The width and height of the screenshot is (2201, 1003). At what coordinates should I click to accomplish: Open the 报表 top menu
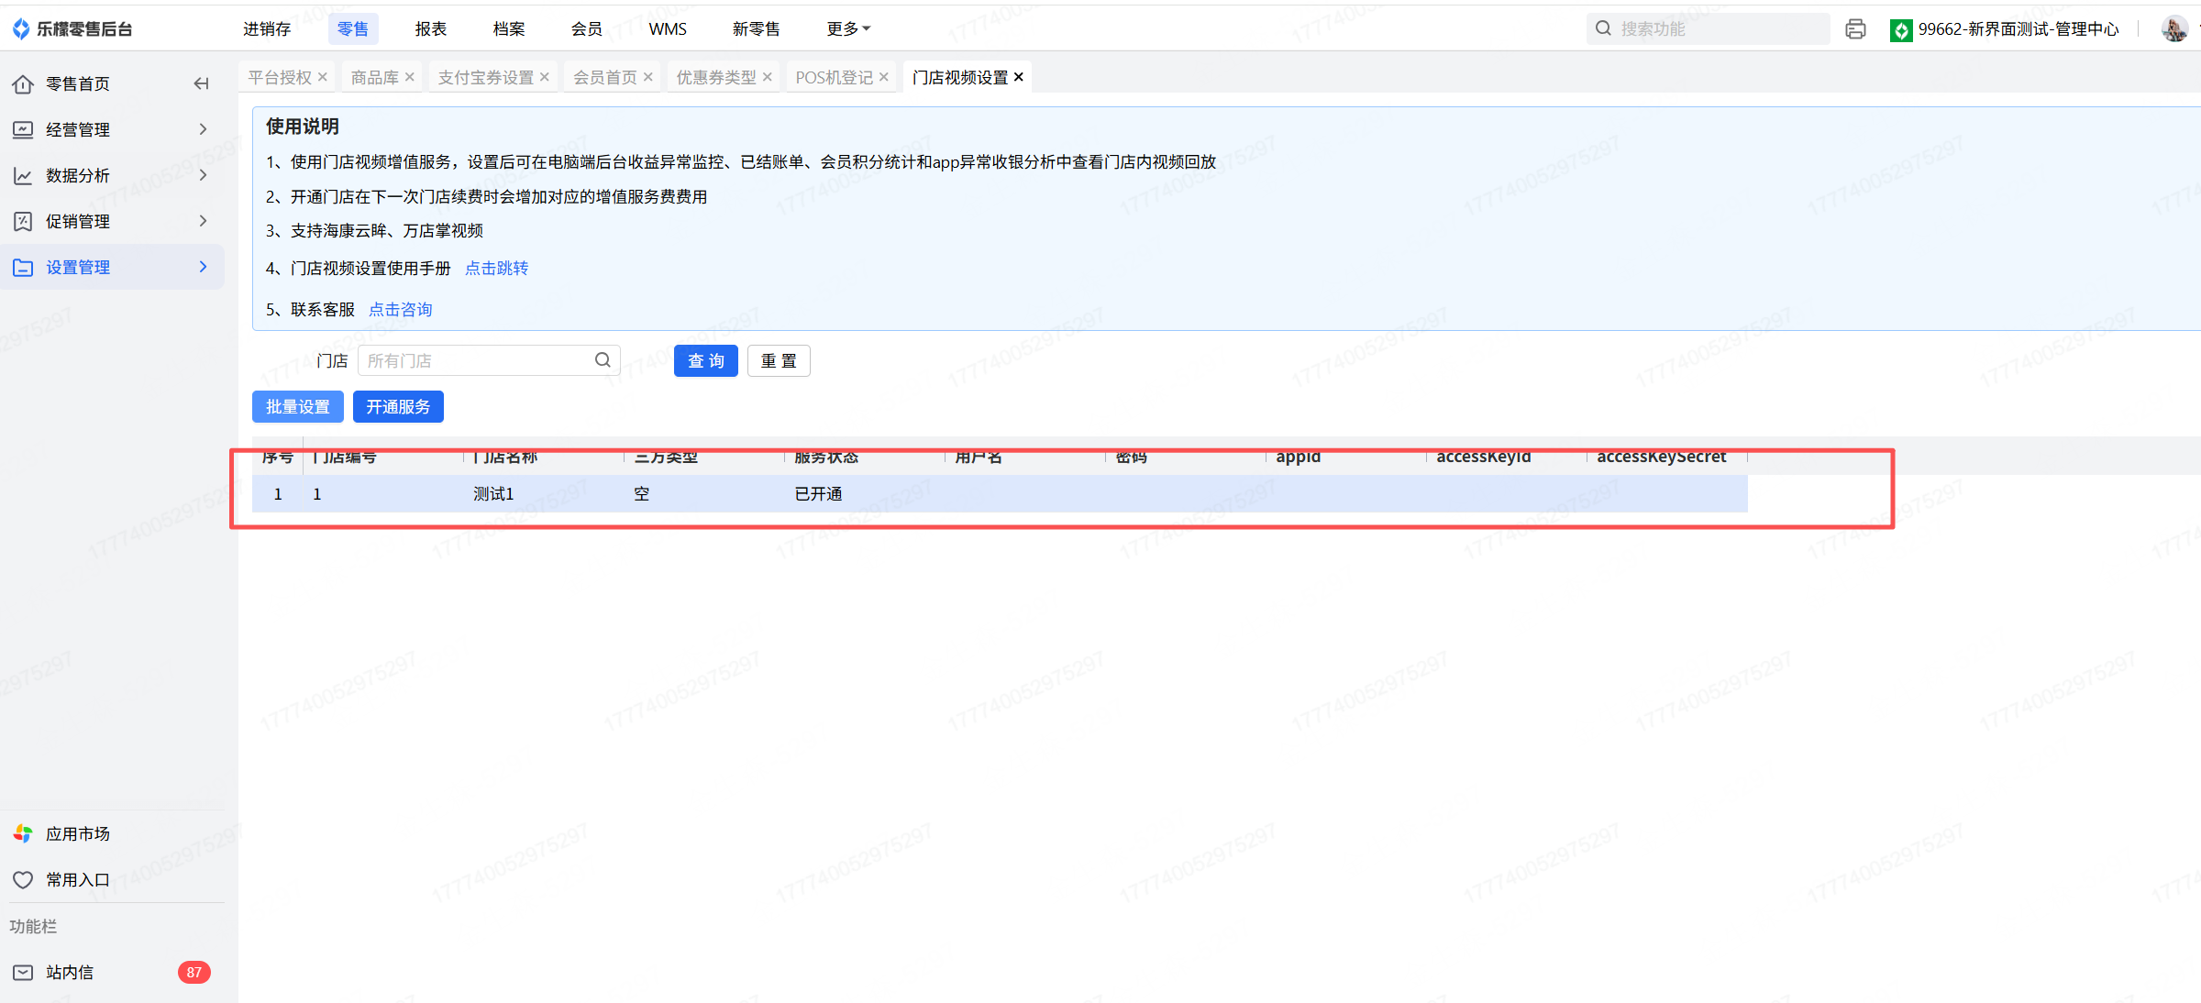(x=431, y=29)
